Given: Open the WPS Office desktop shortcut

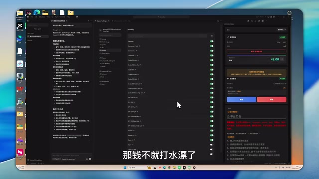Looking at the screenshot, I should (20, 89).
